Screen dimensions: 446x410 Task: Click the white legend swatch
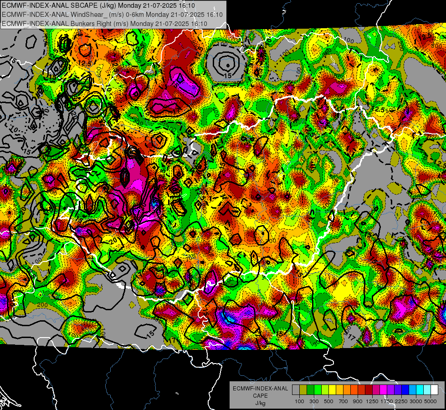(x=435, y=390)
